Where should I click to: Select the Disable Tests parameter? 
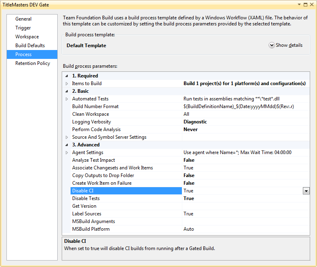(126, 198)
